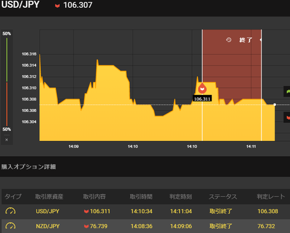Select USD/JPY in the options table

click(x=48, y=211)
